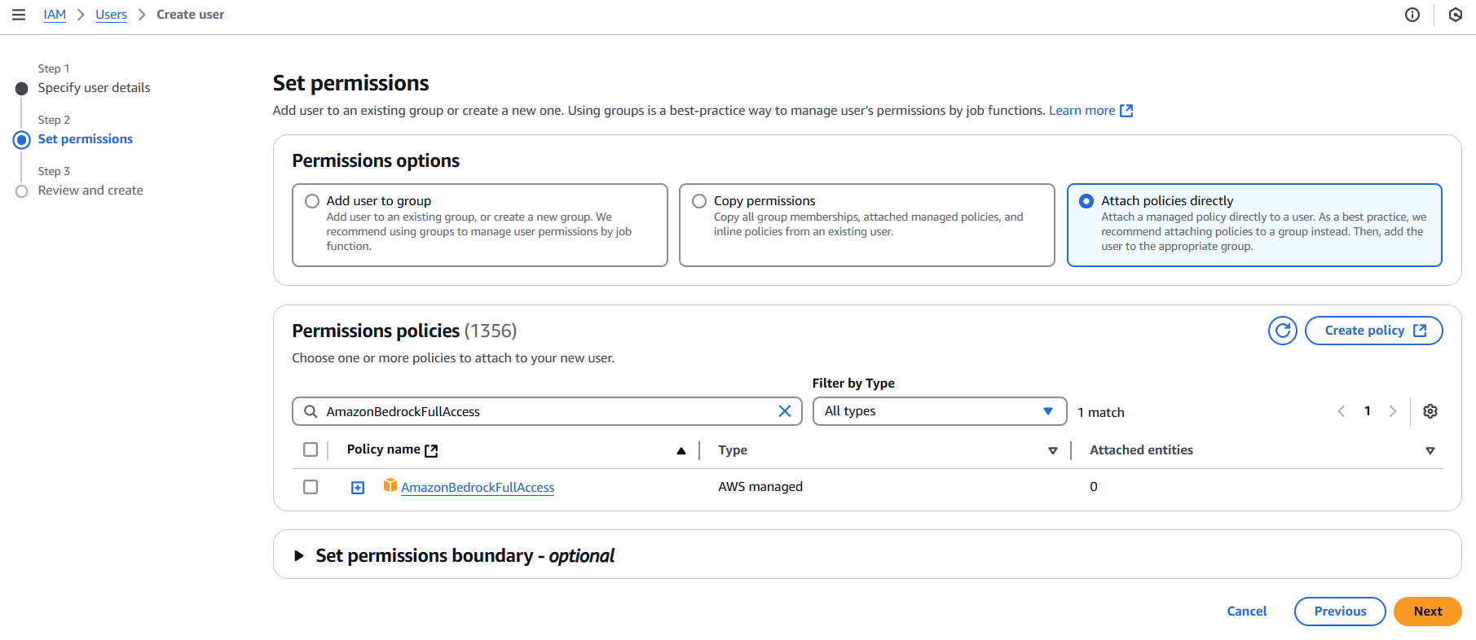Open the Filter by Type dropdown
This screenshot has width=1476, height=640.
(939, 411)
